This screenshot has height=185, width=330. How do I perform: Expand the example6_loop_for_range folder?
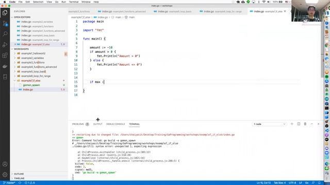pyautogui.click(x=36, y=76)
